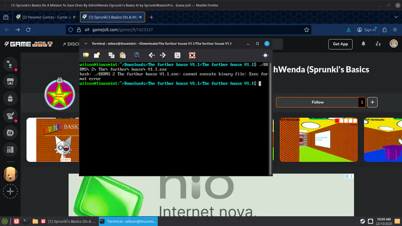Close the Newest Games tab
The image size is (402, 226).
[74, 17]
